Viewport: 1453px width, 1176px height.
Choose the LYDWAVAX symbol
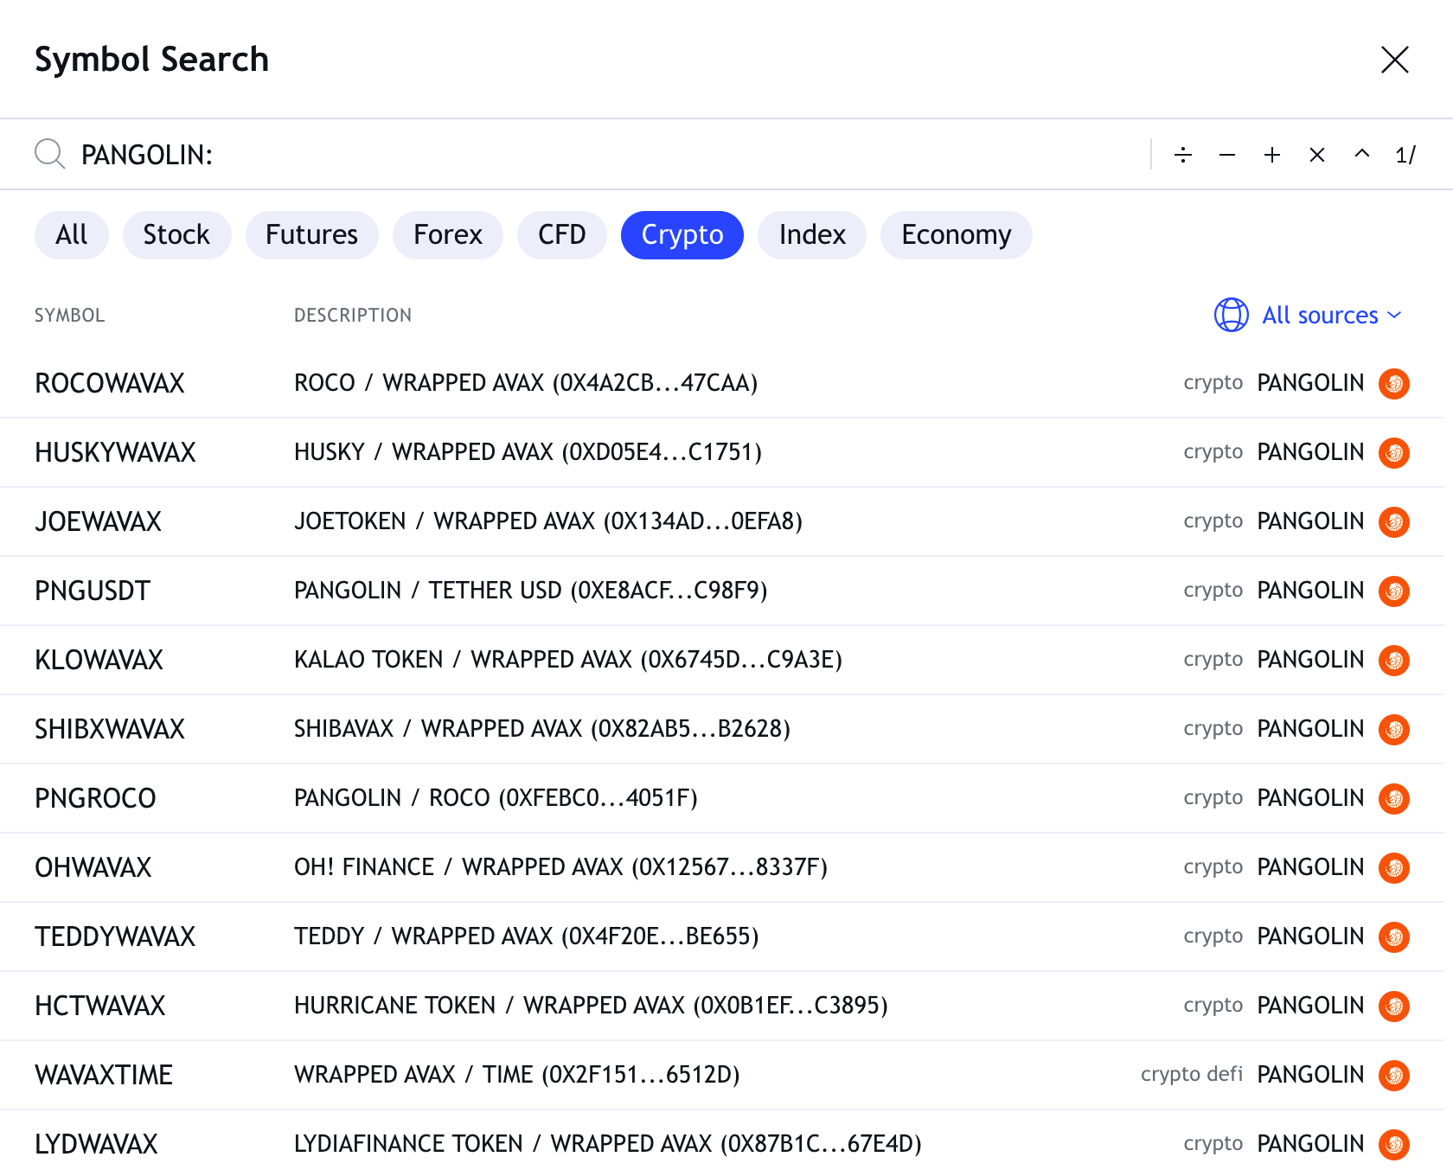[x=96, y=1144]
